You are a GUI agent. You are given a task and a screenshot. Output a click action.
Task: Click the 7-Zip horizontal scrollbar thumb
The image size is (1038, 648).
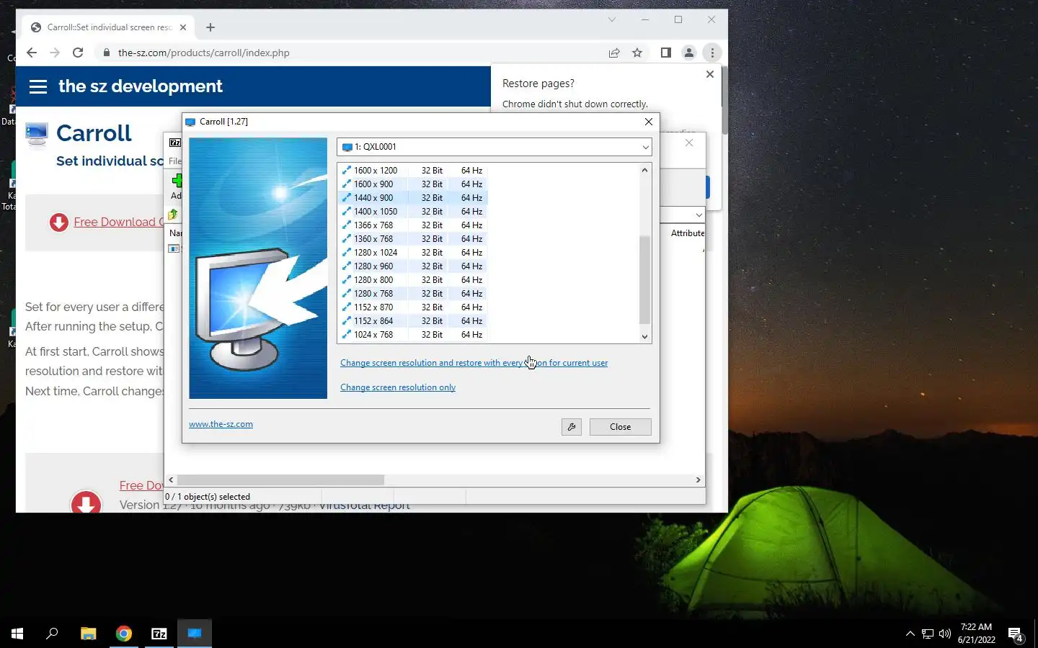pyautogui.click(x=281, y=480)
